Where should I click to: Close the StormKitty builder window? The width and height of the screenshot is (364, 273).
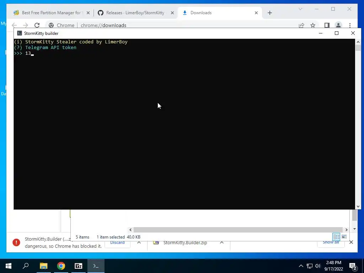coord(353,33)
